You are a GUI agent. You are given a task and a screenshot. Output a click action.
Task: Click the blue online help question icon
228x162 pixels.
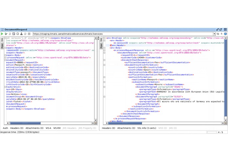(x=225, y=34)
